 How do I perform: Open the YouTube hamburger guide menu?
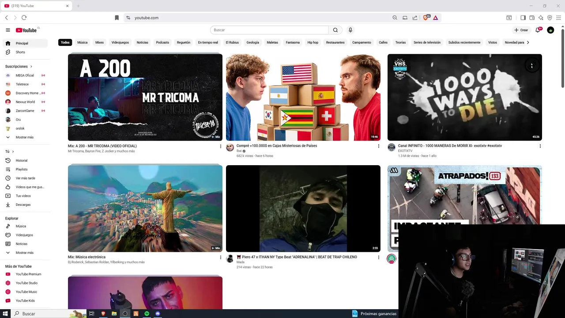tap(8, 30)
